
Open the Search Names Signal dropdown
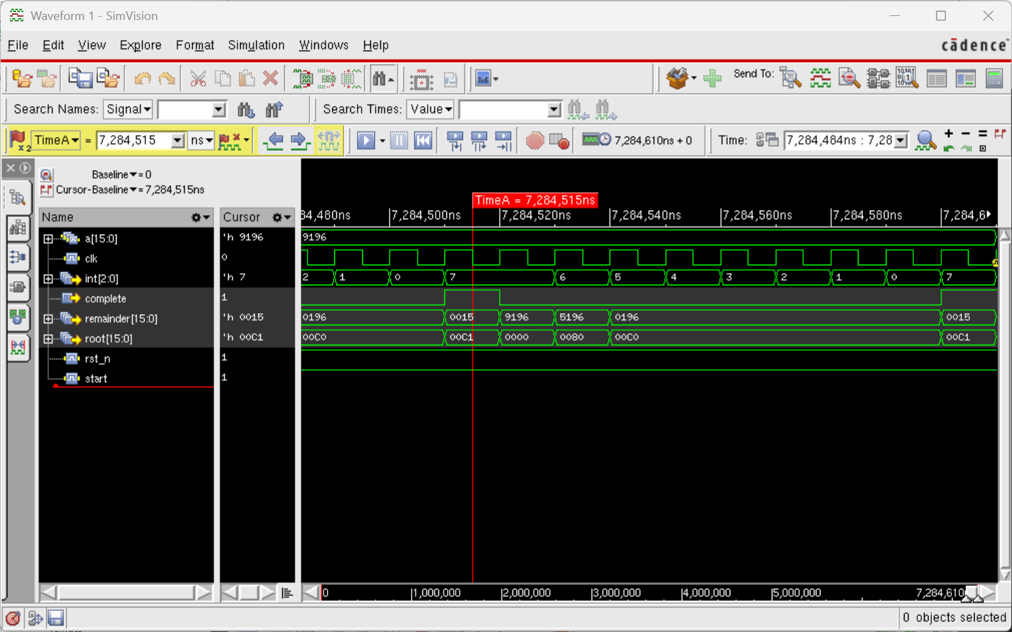click(x=129, y=109)
